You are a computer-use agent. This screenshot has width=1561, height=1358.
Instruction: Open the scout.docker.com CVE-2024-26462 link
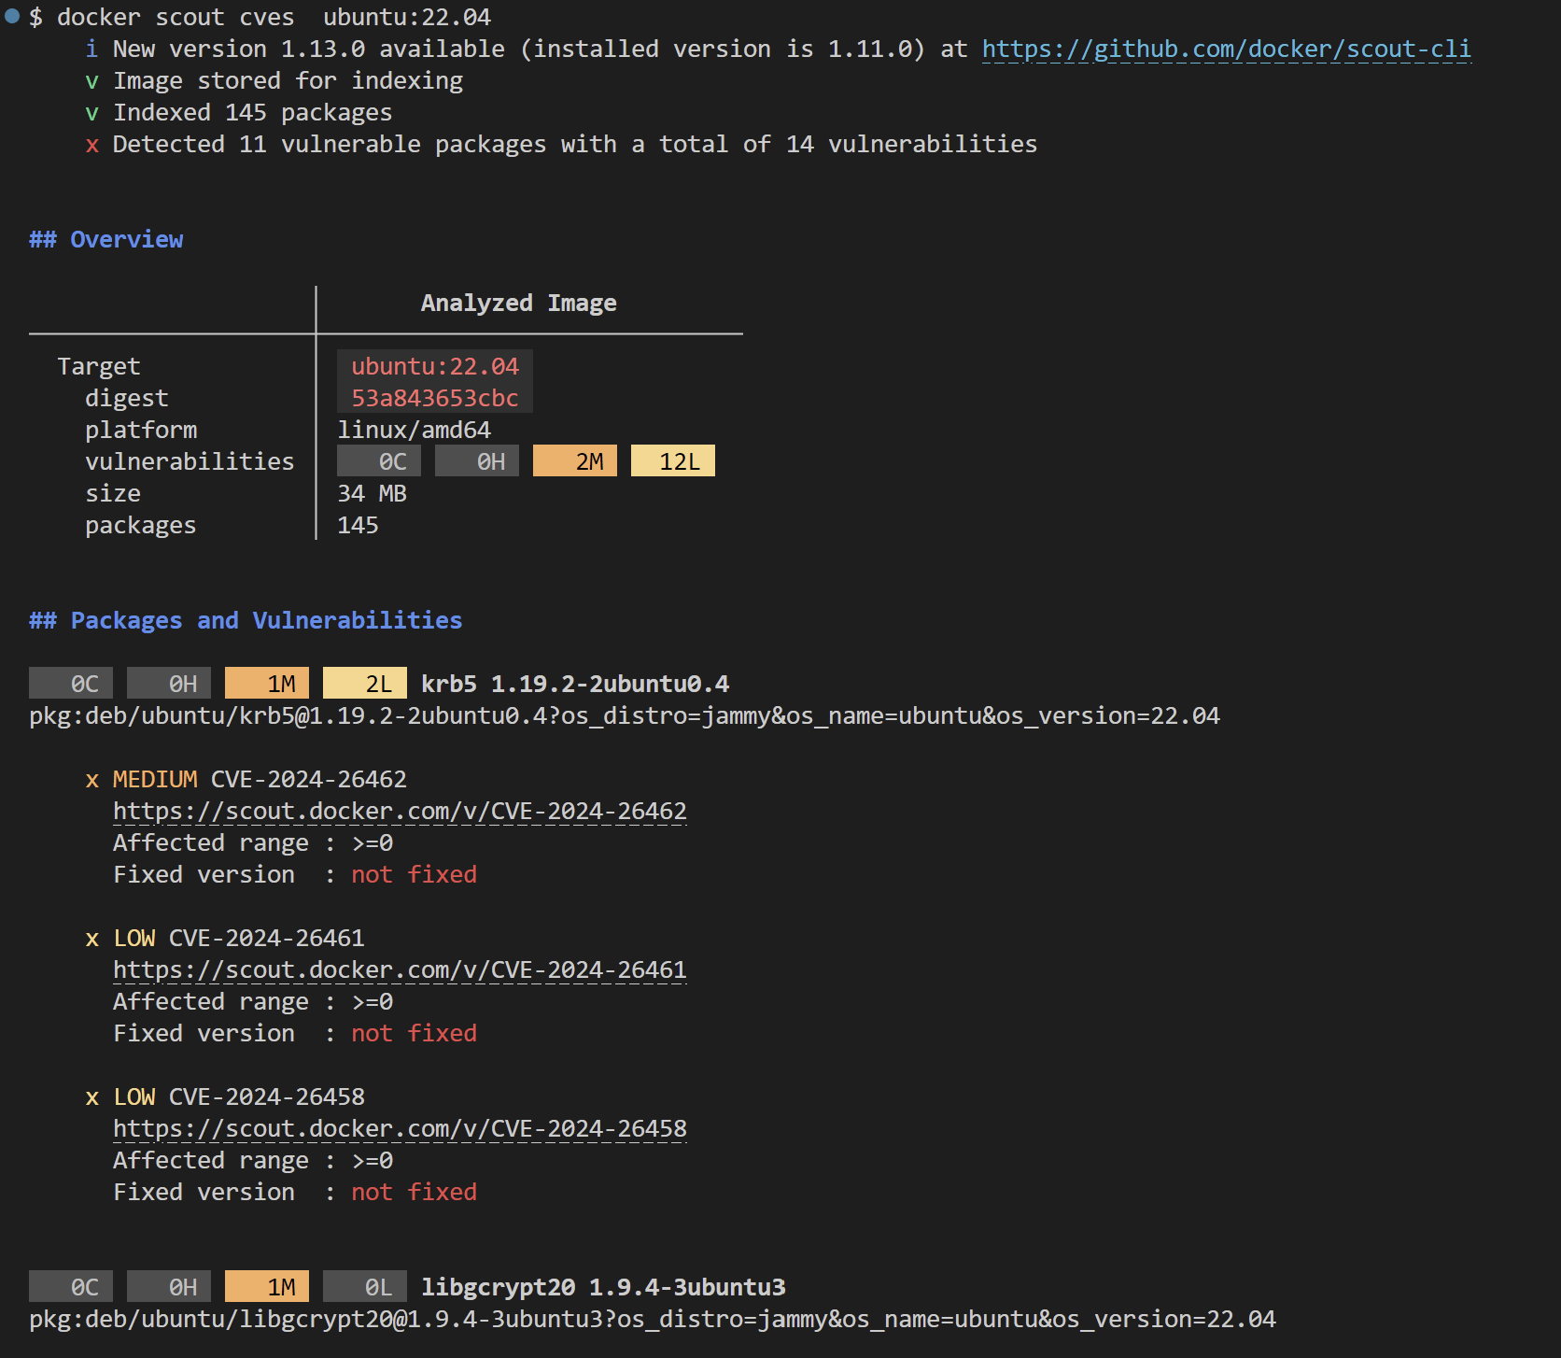400,811
